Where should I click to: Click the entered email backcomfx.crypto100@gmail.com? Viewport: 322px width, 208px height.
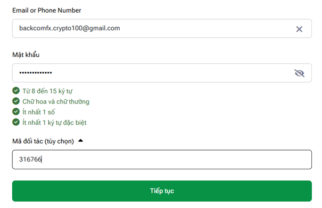pos(70,28)
